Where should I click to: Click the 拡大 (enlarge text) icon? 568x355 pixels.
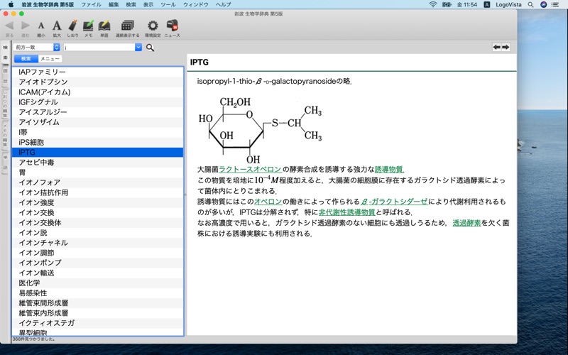pyautogui.click(x=57, y=26)
